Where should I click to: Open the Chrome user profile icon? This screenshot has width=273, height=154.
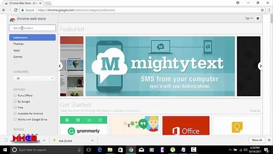238,3
